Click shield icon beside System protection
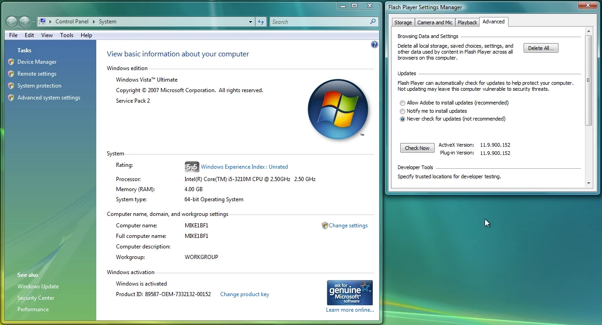Screen dimensions: 602x325 point(11,86)
